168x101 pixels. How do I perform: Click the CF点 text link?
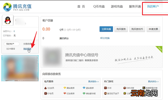click(109, 88)
